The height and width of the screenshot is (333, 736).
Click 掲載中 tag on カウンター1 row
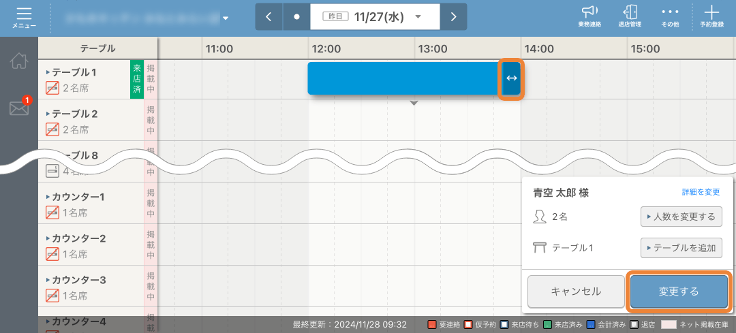pyautogui.click(x=150, y=204)
